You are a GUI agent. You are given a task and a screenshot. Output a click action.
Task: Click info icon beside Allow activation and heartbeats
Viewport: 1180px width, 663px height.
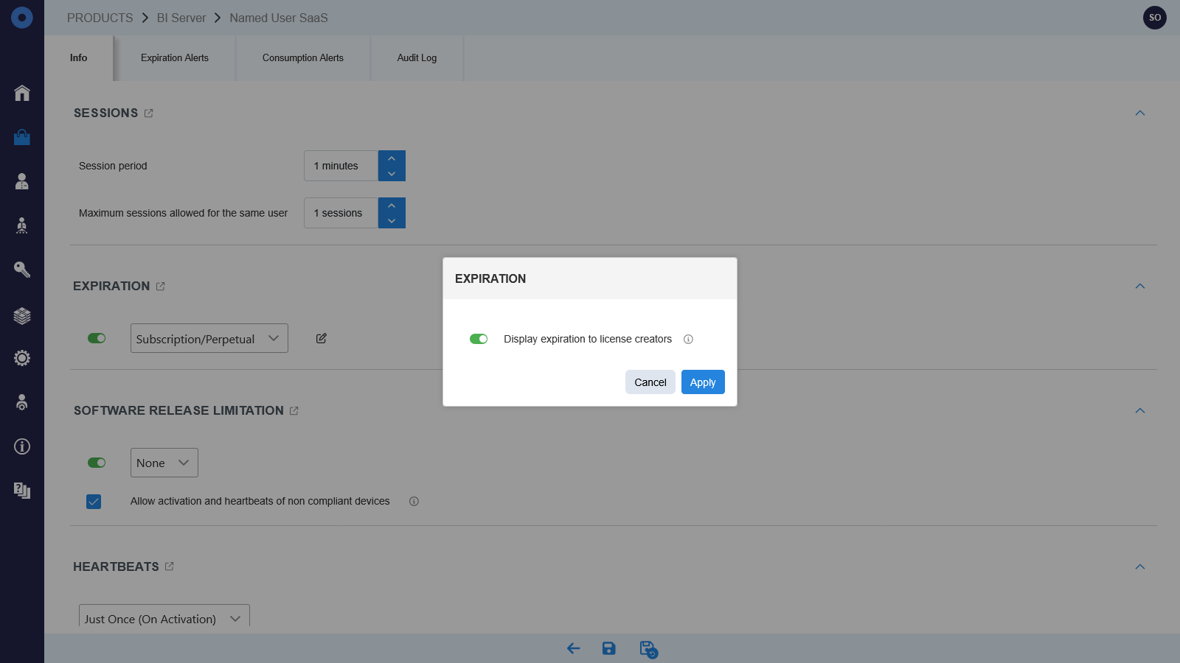pos(414,501)
